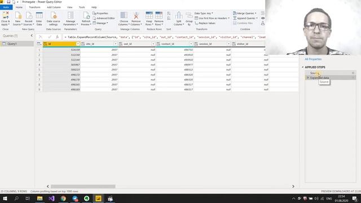Open the File tab
Viewport: 361px width, 203px height.
coord(6,7)
